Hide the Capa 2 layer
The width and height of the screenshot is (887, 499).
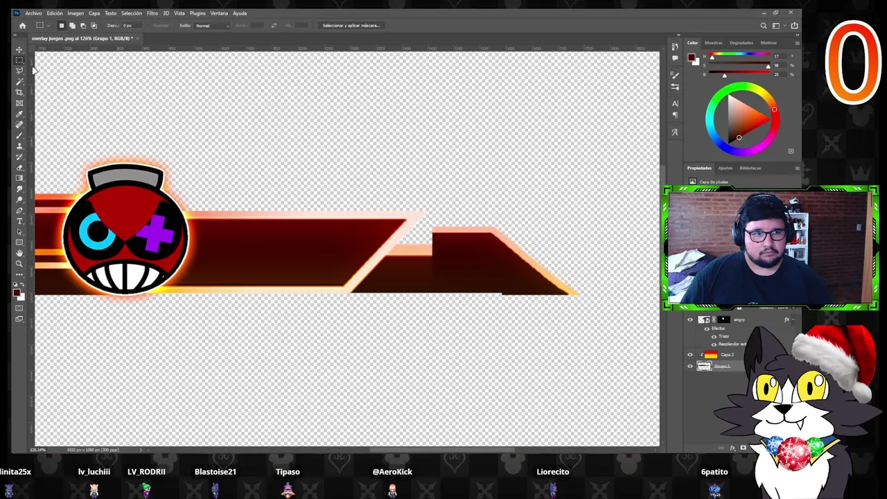click(690, 355)
